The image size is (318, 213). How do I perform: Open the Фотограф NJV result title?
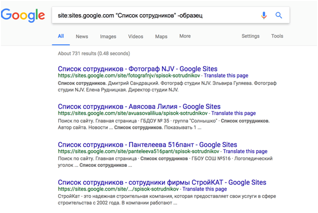(137, 68)
